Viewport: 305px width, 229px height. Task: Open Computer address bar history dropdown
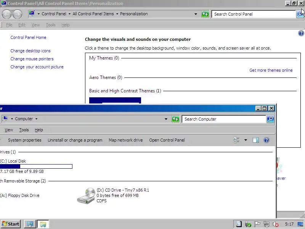click(x=166, y=119)
